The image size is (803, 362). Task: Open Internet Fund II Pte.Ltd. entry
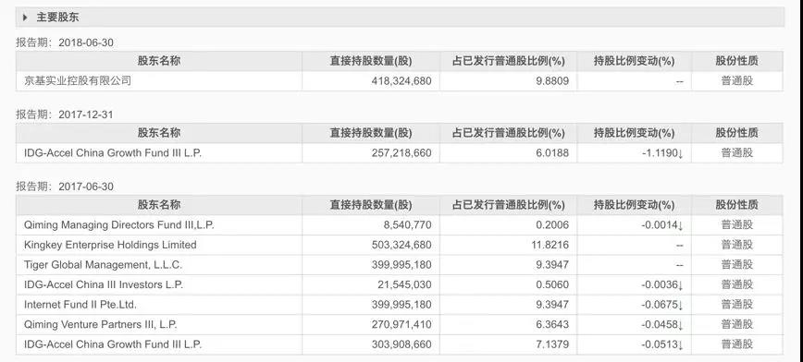coord(80,305)
